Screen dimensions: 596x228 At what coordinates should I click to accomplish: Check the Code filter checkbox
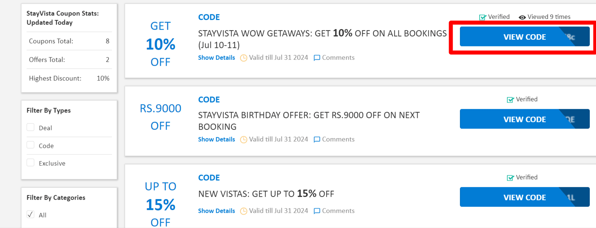tap(31, 145)
